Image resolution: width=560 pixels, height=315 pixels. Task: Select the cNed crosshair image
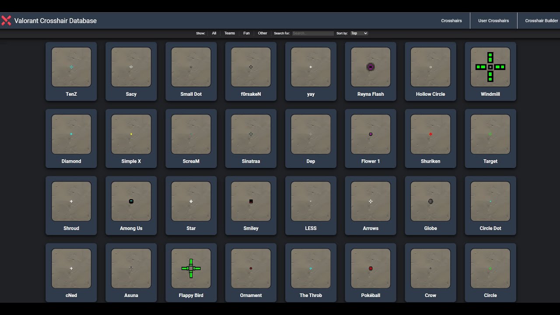coord(71,268)
